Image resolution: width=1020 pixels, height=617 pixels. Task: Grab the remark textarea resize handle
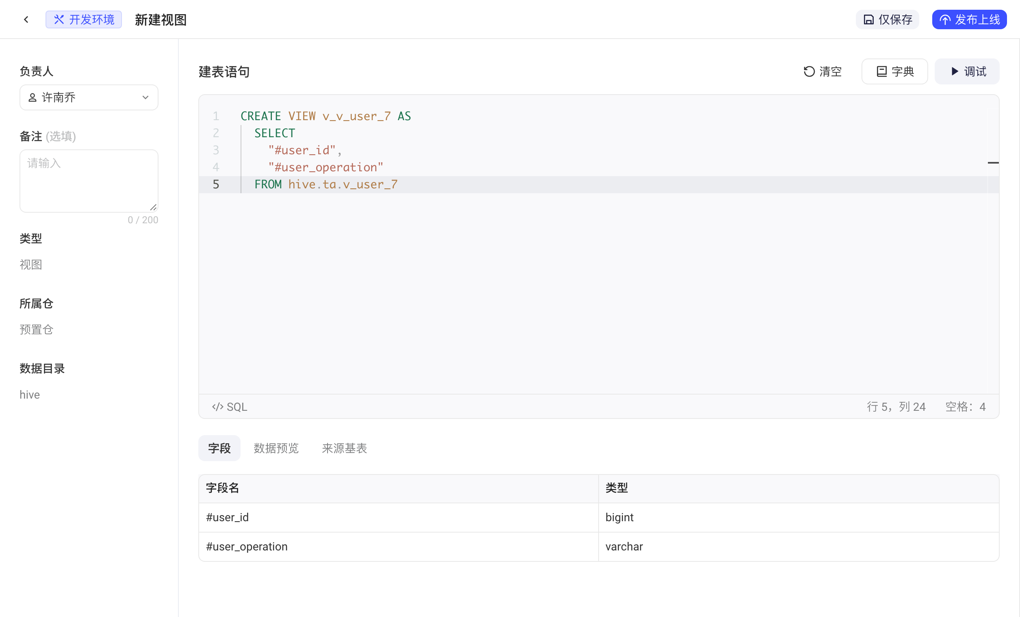[153, 207]
